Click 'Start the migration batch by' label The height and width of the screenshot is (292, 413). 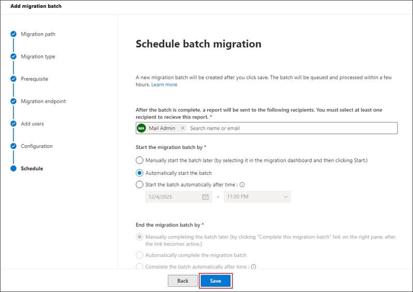click(169, 147)
